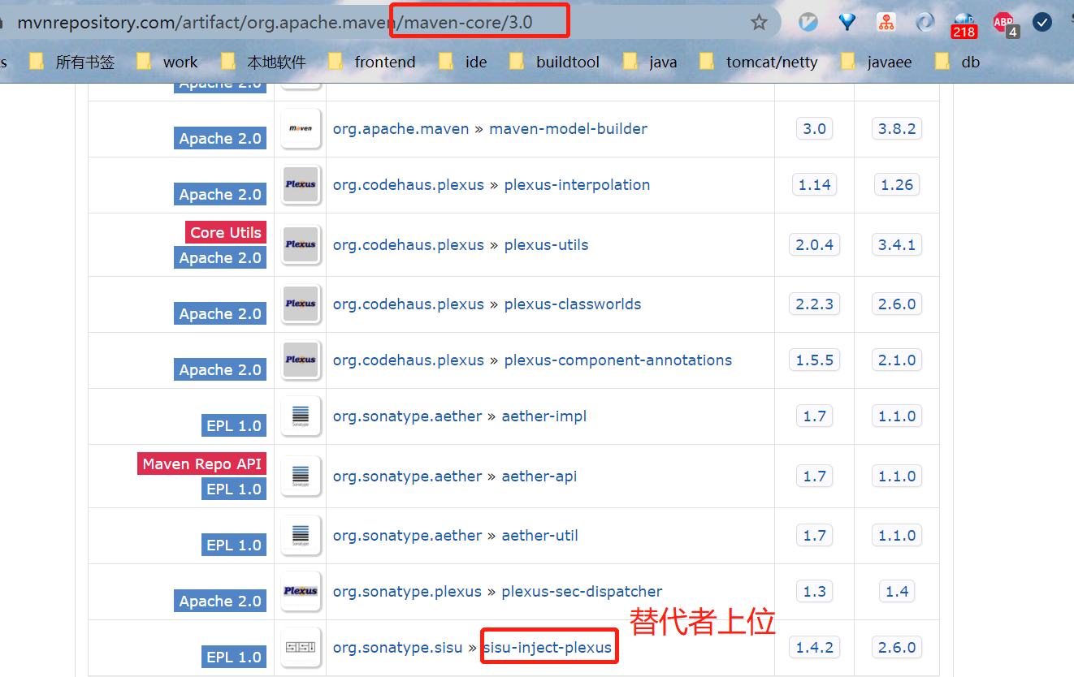Open the db bookmarks folder

[958, 62]
